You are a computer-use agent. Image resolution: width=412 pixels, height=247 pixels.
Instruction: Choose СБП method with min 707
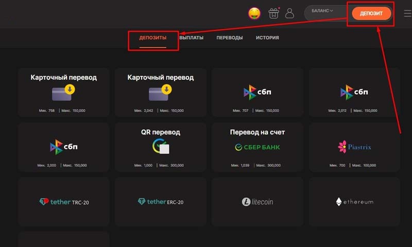(x=257, y=93)
